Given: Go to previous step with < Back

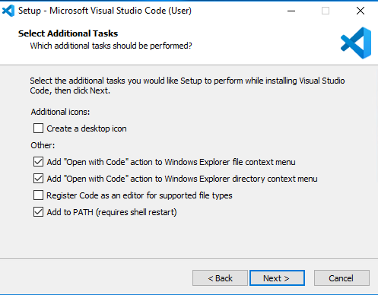Looking at the screenshot, I should 220,278.
